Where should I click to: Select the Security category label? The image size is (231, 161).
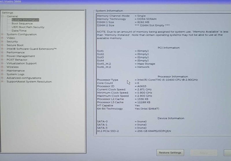click(12, 42)
